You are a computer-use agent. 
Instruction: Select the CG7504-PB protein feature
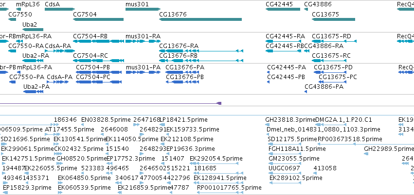pyautogui.click(x=99, y=72)
